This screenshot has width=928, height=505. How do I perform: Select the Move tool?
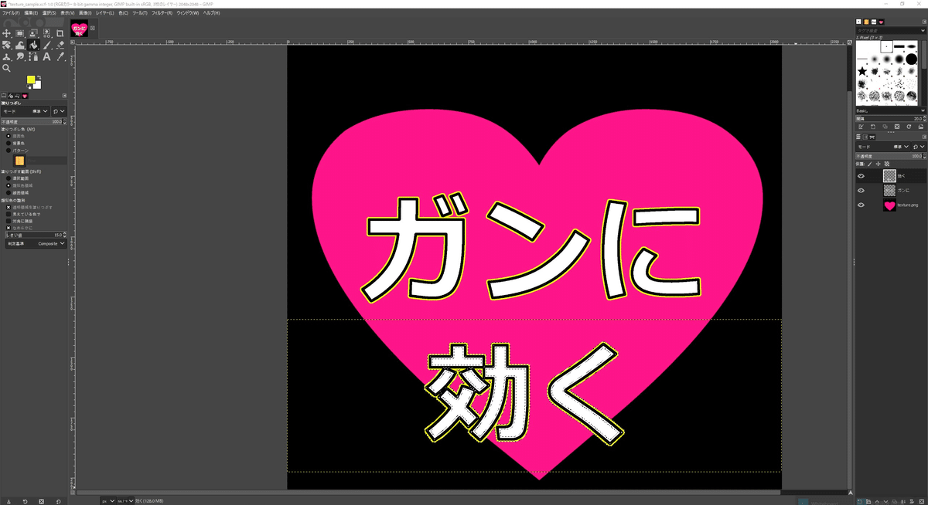tap(6, 33)
